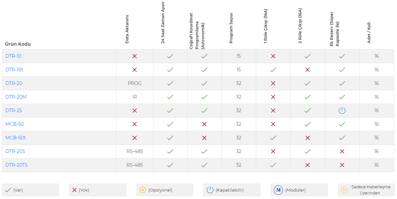
Task: Click the blue power icon in DTR-25 row
Action: pos(342,111)
